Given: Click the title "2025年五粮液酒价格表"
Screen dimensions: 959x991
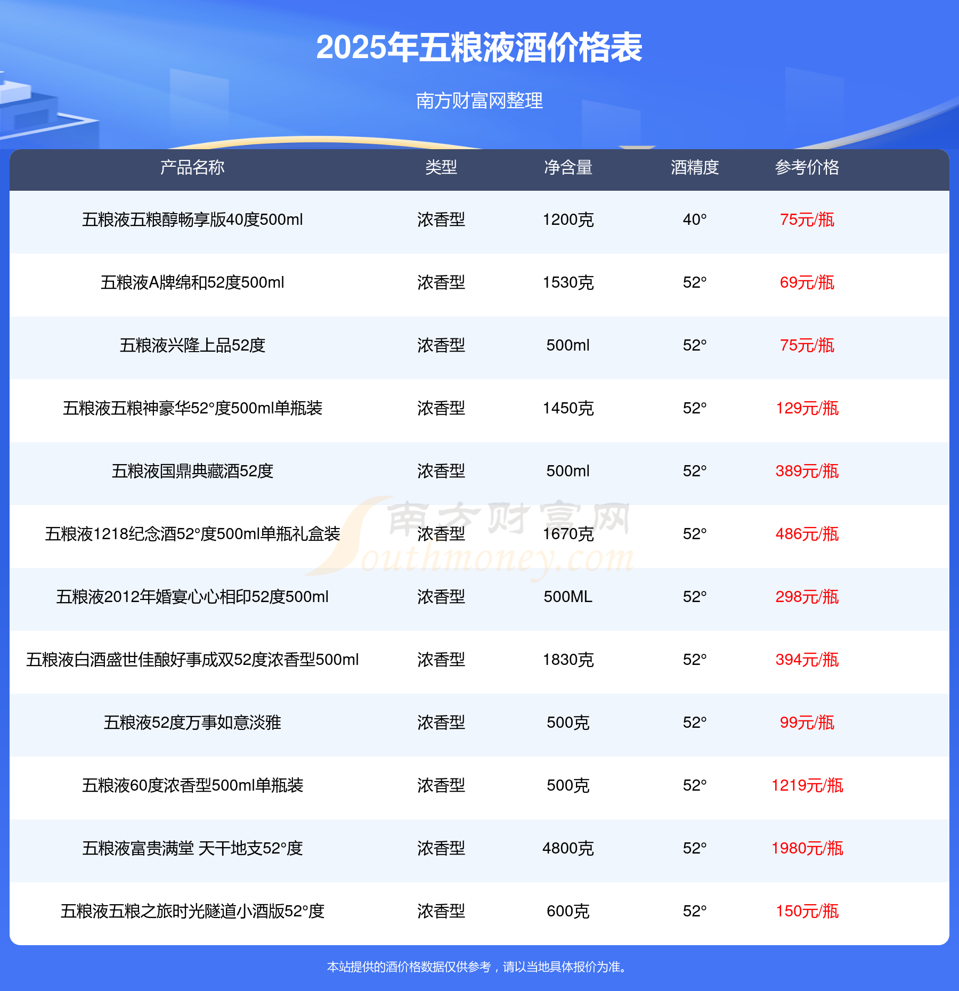Looking at the screenshot, I should click(x=479, y=47).
